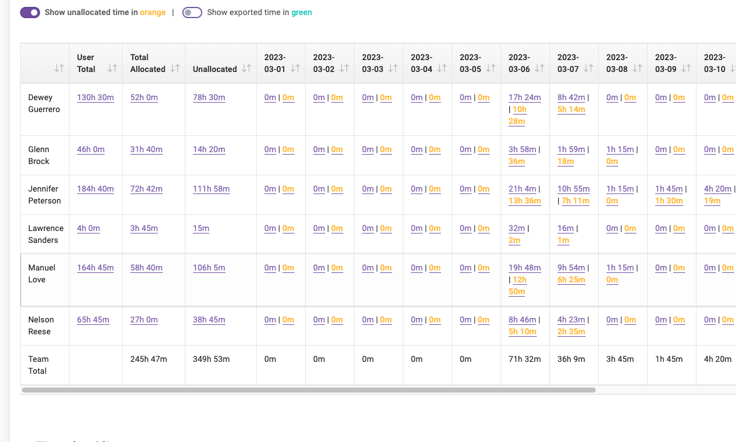The width and height of the screenshot is (736, 442).
Task: Open Glenn Brock's 14h 20m unallocated
Action: [x=209, y=150]
